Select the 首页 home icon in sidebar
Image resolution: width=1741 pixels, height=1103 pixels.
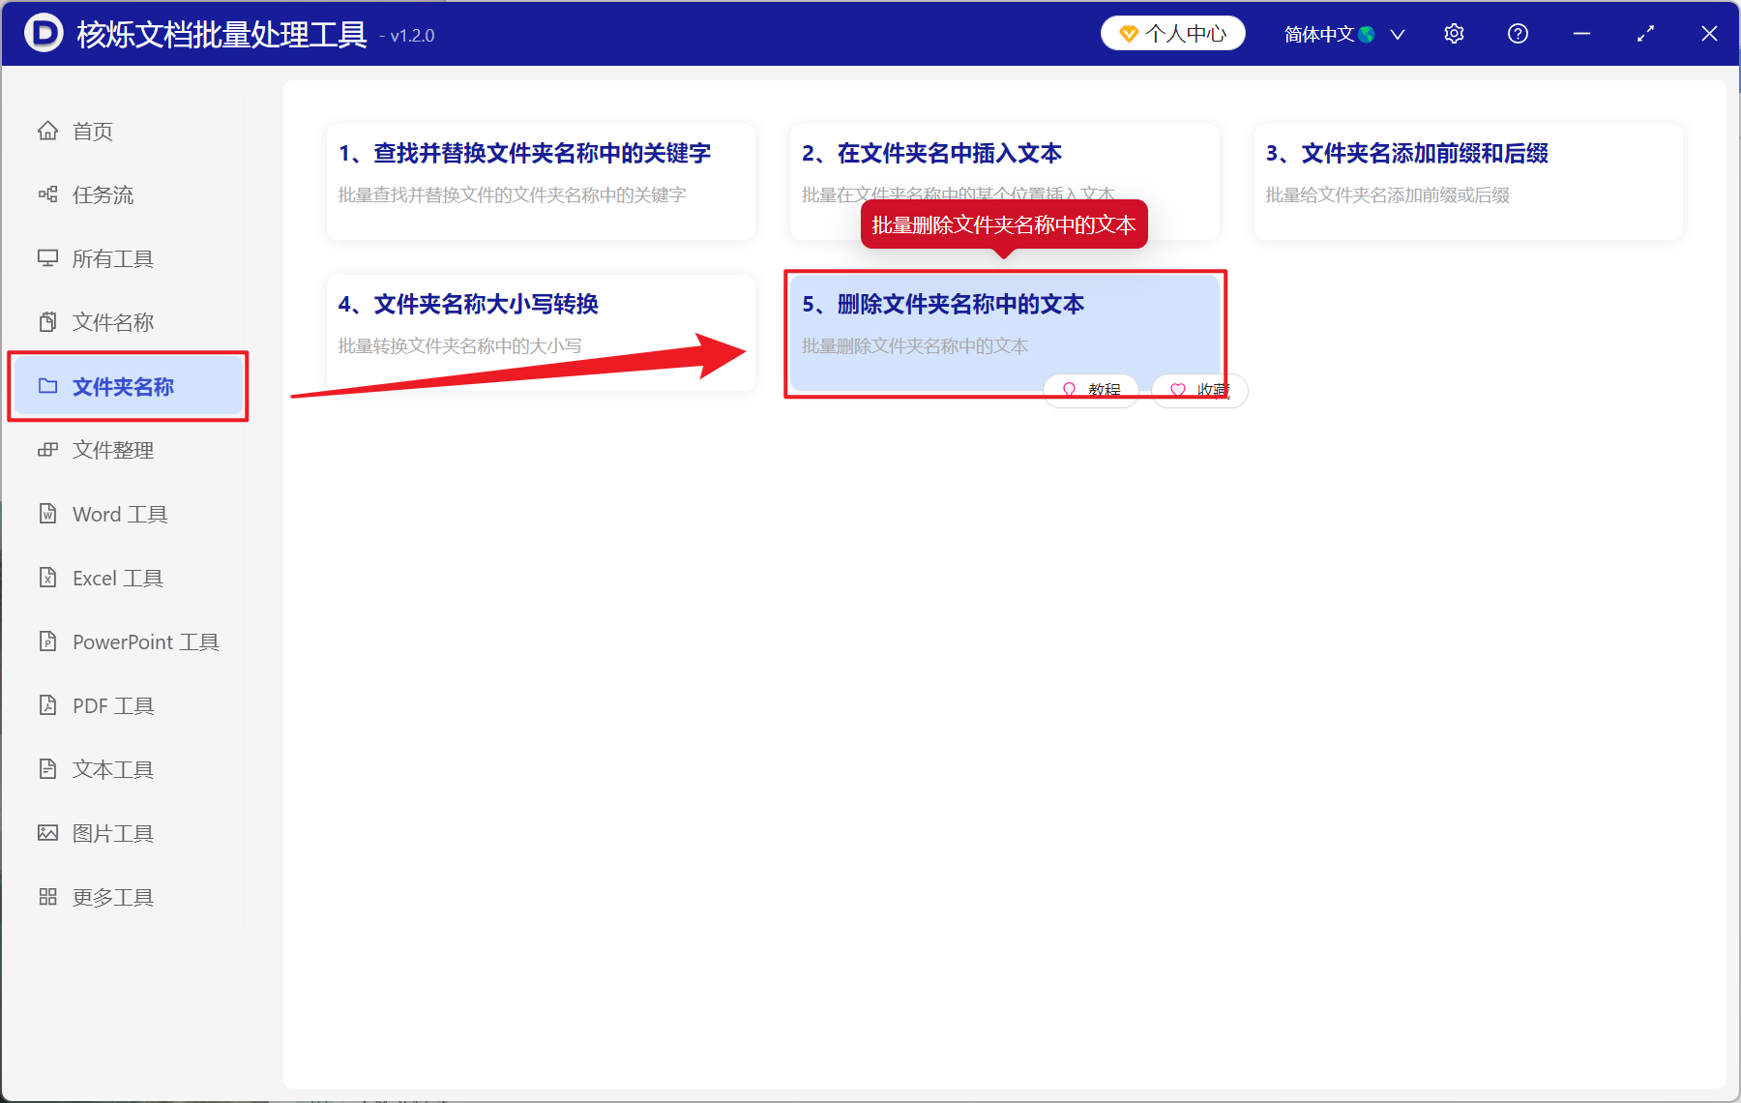pos(48,131)
